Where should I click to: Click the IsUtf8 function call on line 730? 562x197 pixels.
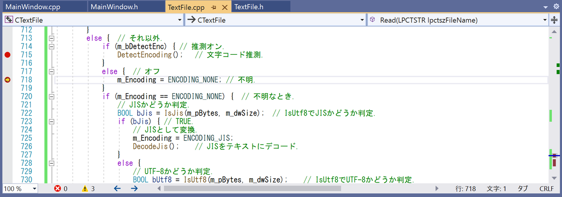click(x=195, y=180)
